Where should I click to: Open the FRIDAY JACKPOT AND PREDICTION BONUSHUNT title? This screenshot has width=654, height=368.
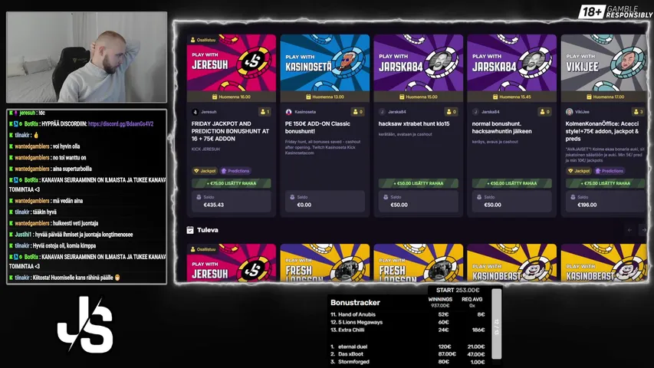(x=230, y=131)
